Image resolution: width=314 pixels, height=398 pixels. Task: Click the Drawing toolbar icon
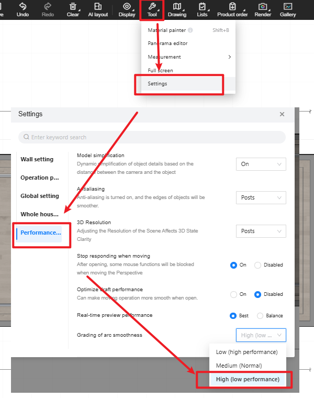click(x=177, y=7)
